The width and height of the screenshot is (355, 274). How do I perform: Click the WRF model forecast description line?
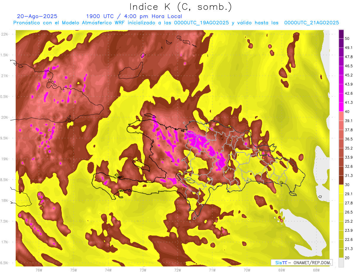(x=176, y=23)
